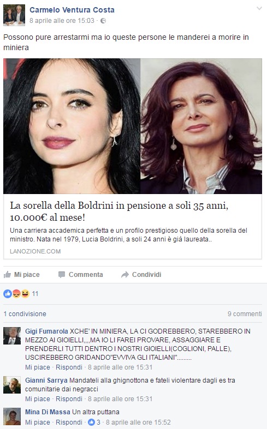Open the post timestamp 8 aprile 15:03
Image resolution: width=267 pixels, height=429 pixels.
pos(62,21)
